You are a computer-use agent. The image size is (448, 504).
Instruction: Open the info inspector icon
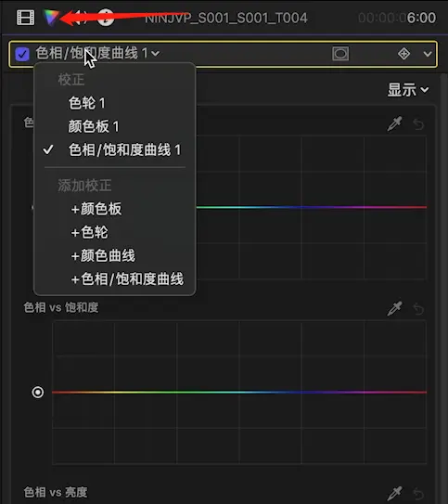106,18
